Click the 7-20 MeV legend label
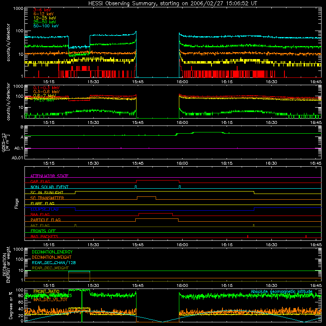Viewport: 326px width, 326px height. coord(44,100)
